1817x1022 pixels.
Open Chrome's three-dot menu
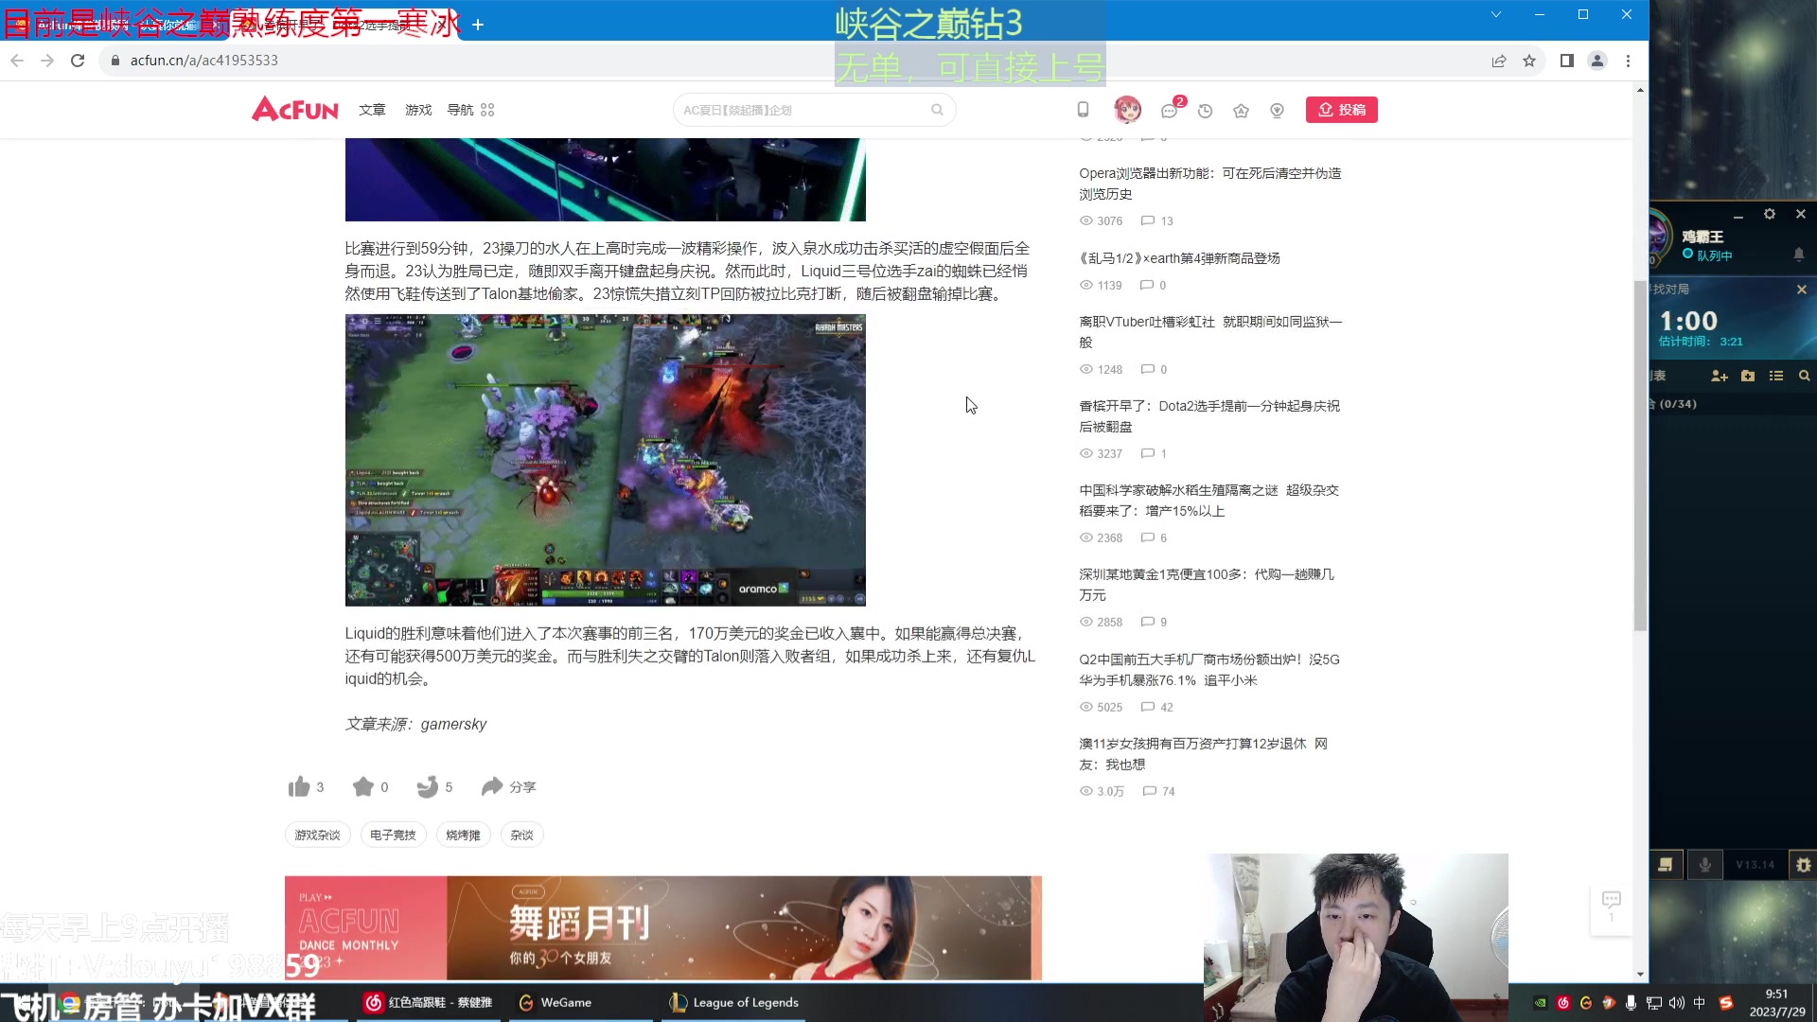point(1629,61)
